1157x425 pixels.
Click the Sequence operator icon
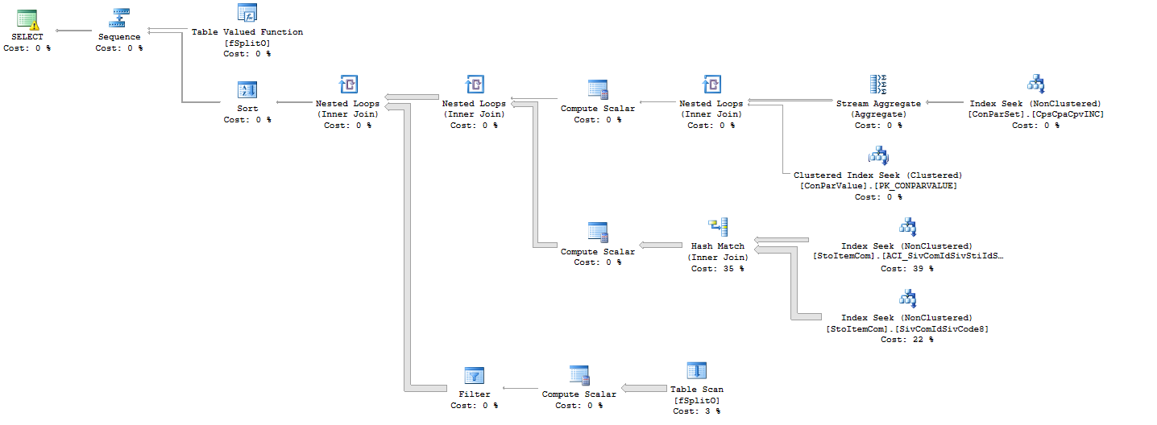(119, 19)
